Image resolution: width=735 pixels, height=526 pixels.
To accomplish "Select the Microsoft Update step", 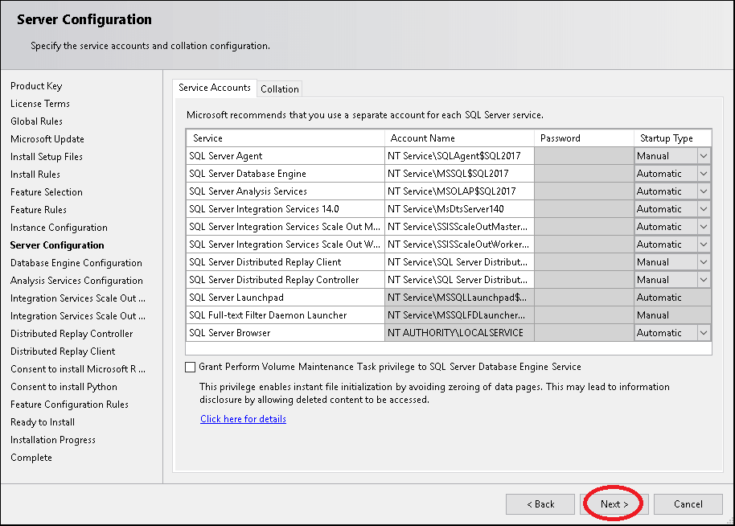I will coord(47,139).
